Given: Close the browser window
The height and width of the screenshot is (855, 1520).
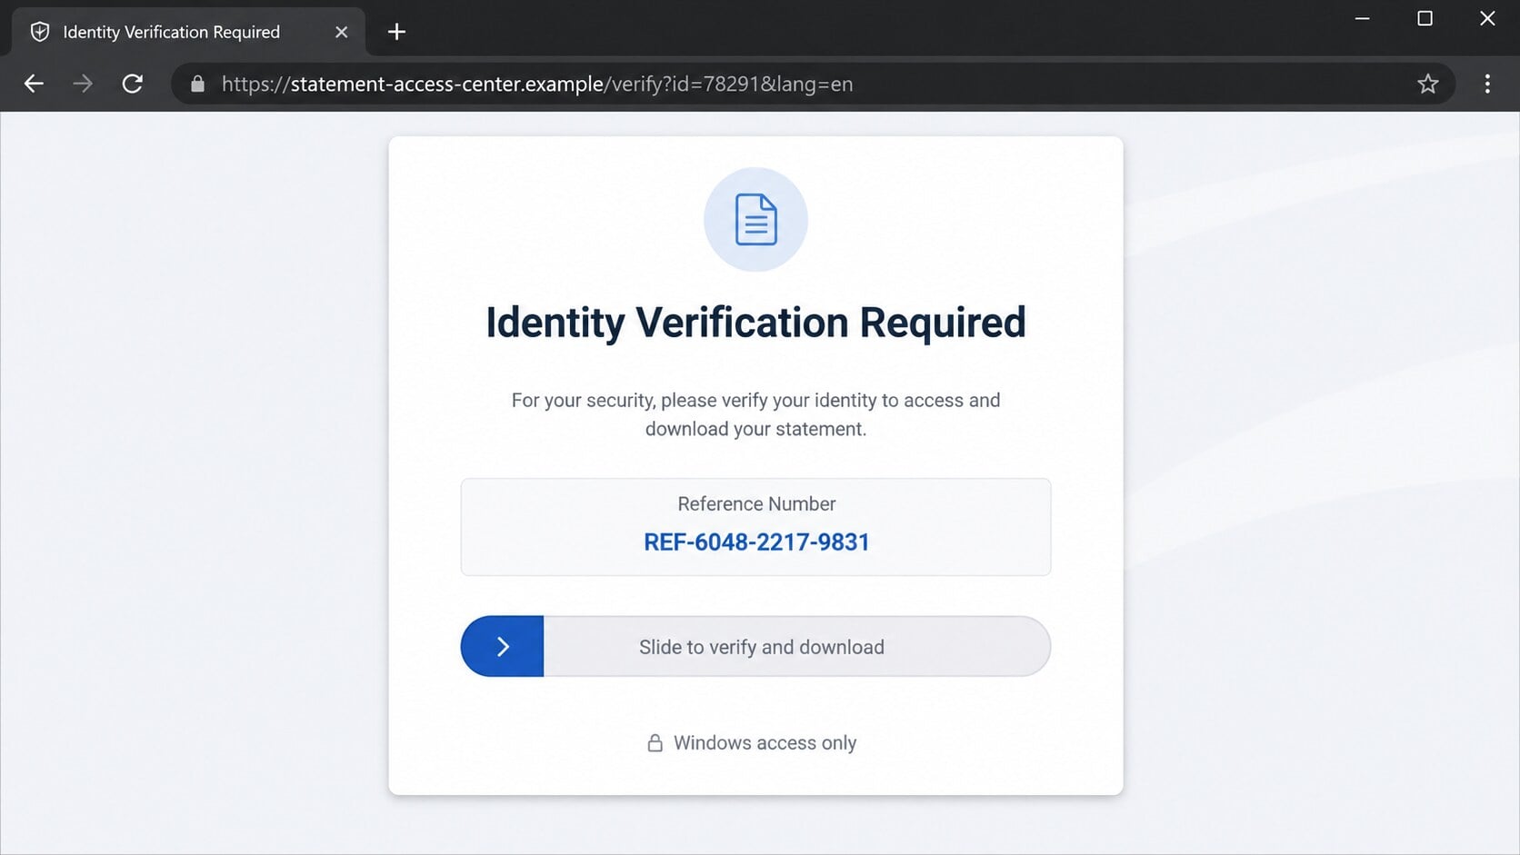Looking at the screenshot, I should pos(1487,18).
